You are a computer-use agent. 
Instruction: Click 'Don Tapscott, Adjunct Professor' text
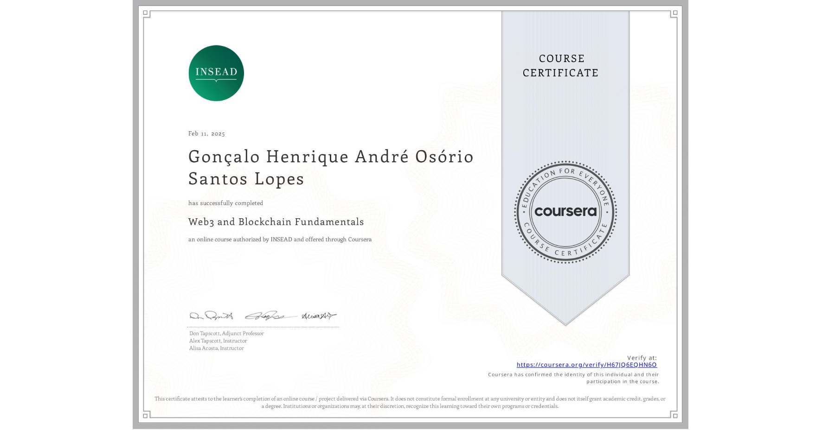pos(226,334)
